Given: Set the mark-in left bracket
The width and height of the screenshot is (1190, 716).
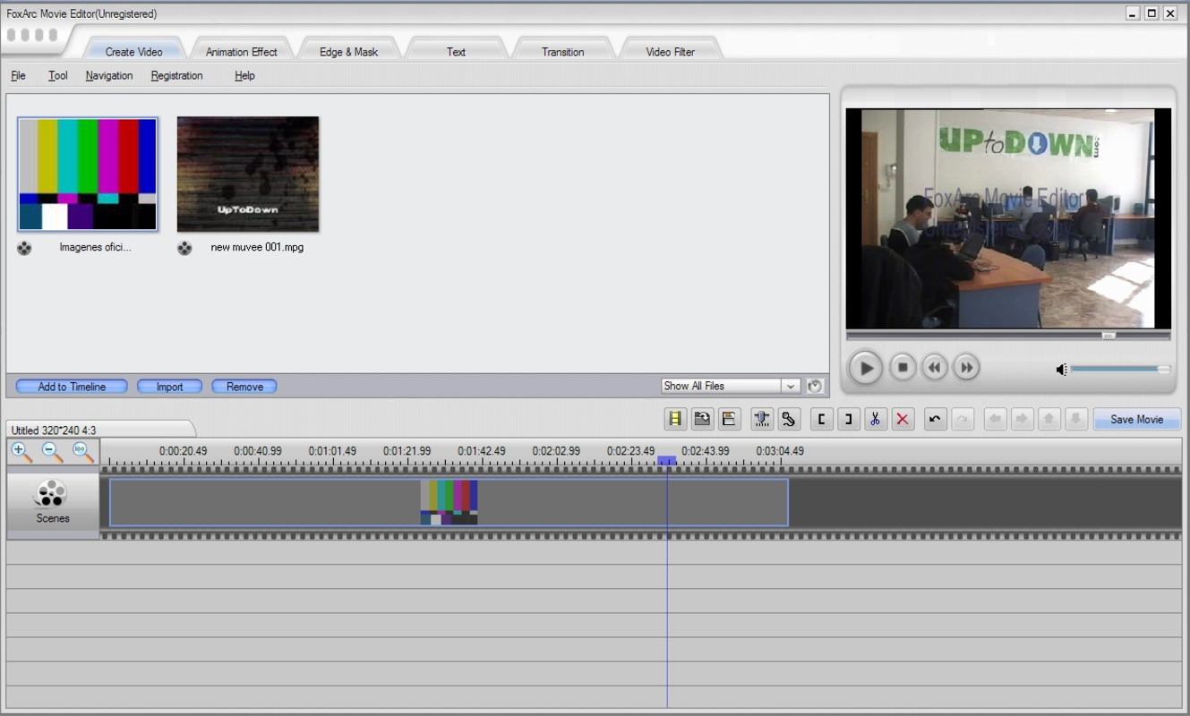Looking at the screenshot, I should point(821,419).
